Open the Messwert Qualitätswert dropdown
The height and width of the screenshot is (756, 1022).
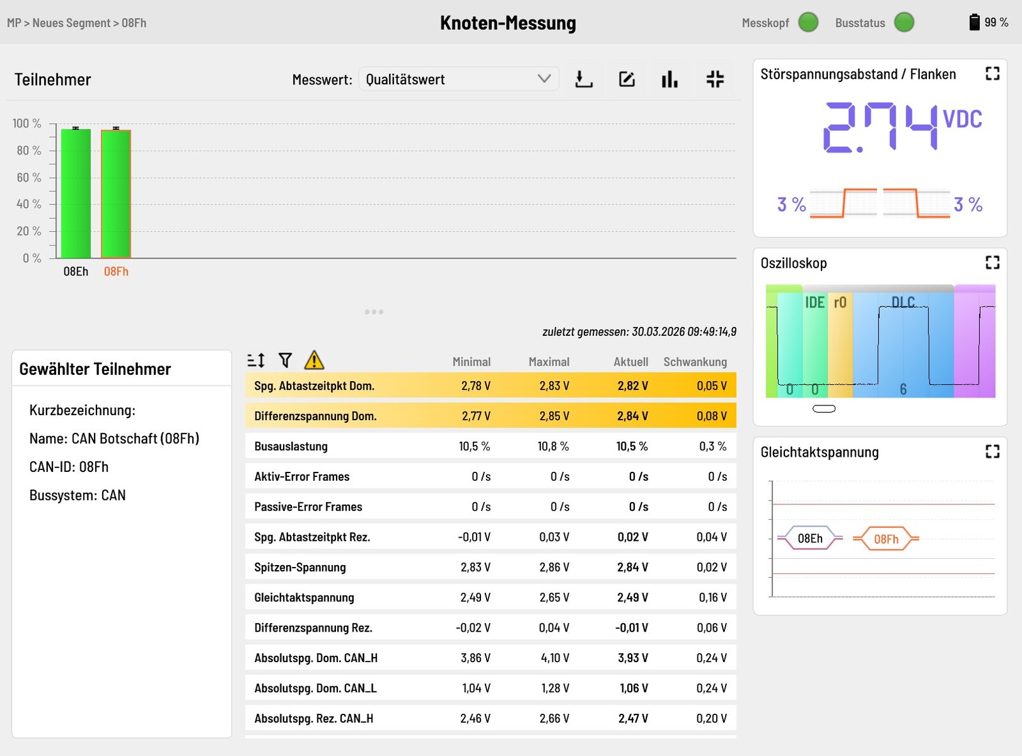click(458, 79)
